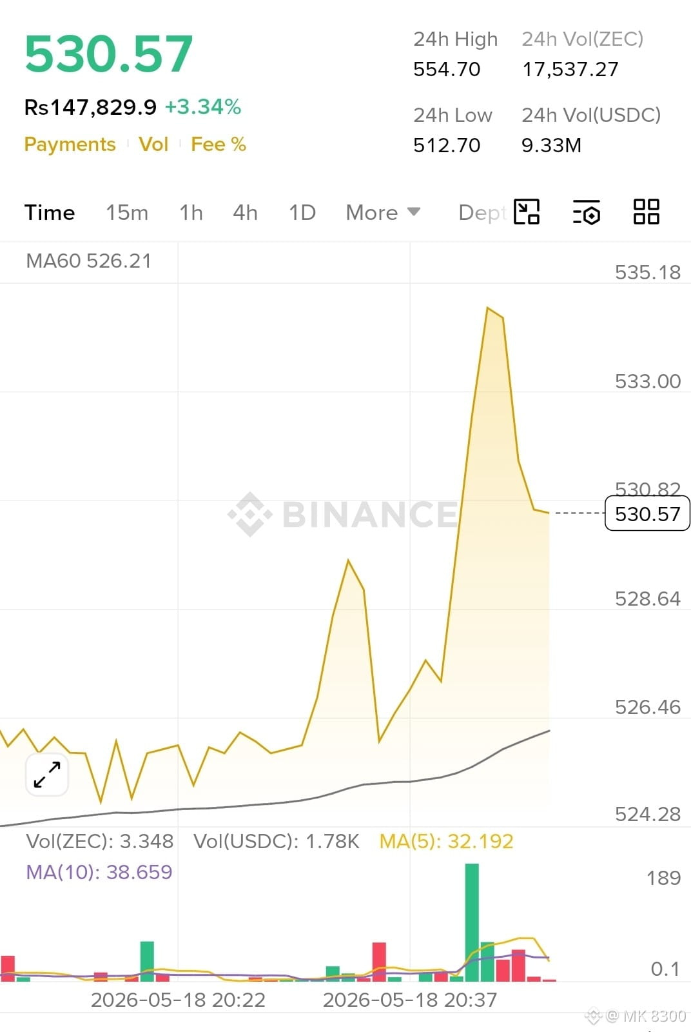Open the chart drawing tools icon

click(x=527, y=212)
